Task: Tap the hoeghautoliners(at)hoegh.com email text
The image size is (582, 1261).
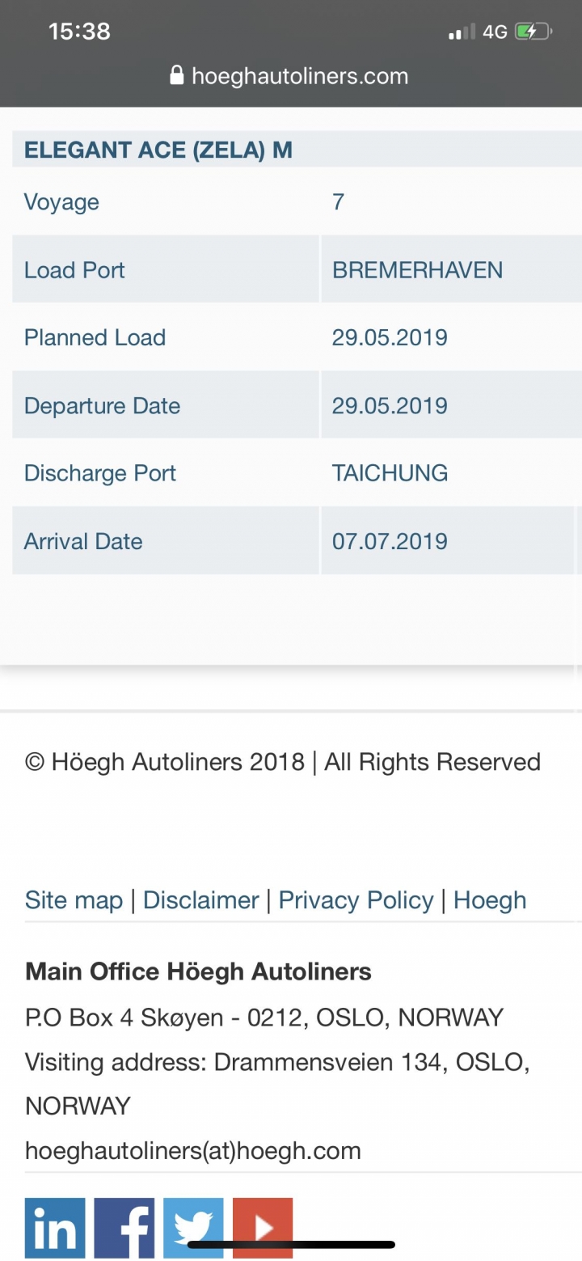Action: (193, 1150)
